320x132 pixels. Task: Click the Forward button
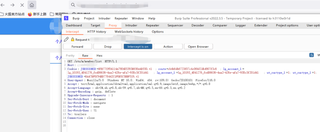(77, 46)
